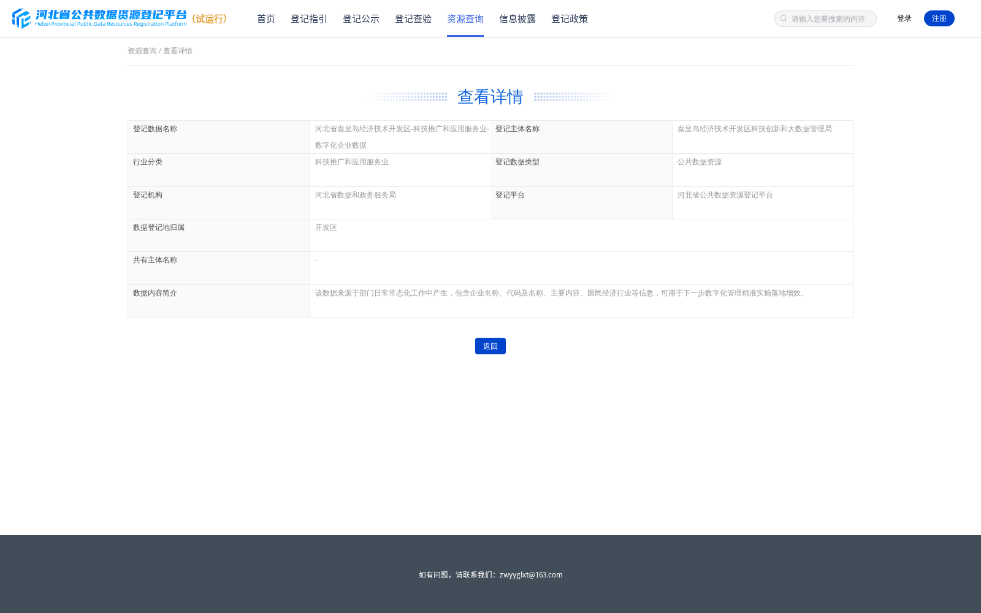Select the 资源查询 tab
The height and width of the screenshot is (613, 981).
pyautogui.click(x=465, y=19)
